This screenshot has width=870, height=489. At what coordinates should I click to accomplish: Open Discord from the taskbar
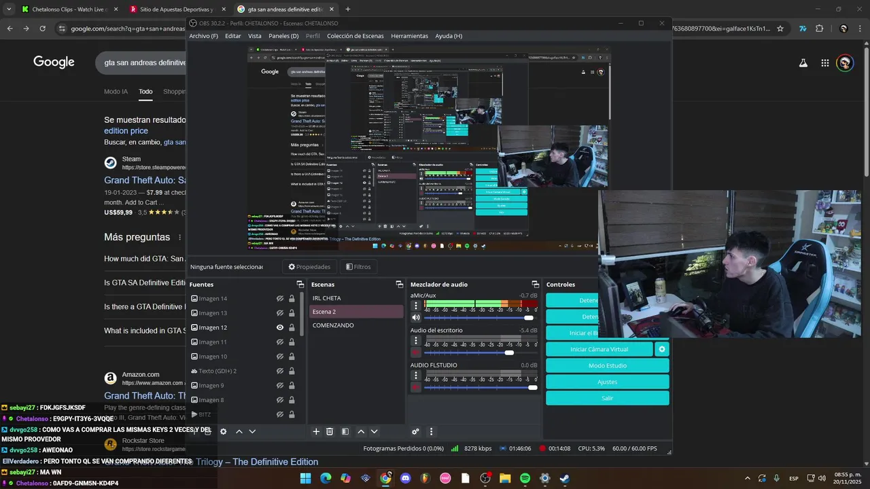406,478
